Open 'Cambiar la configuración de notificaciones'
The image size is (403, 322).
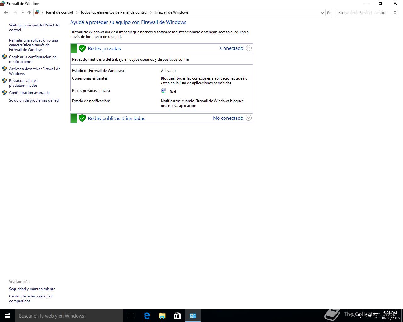coord(33,59)
